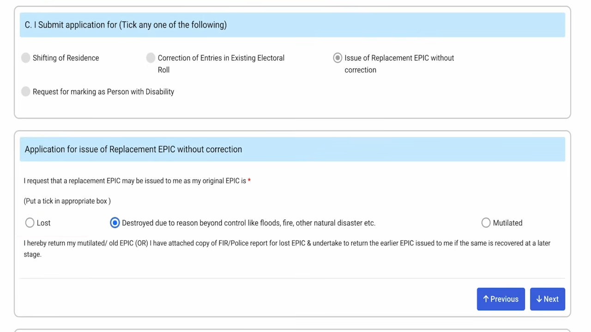Click the down arrow icon on Next
Screen dimensions: 591x332
coord(539,299)
